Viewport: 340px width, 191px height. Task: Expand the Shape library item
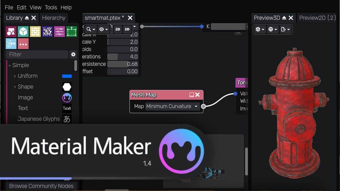pyautogui.click(x=15, y=87)
